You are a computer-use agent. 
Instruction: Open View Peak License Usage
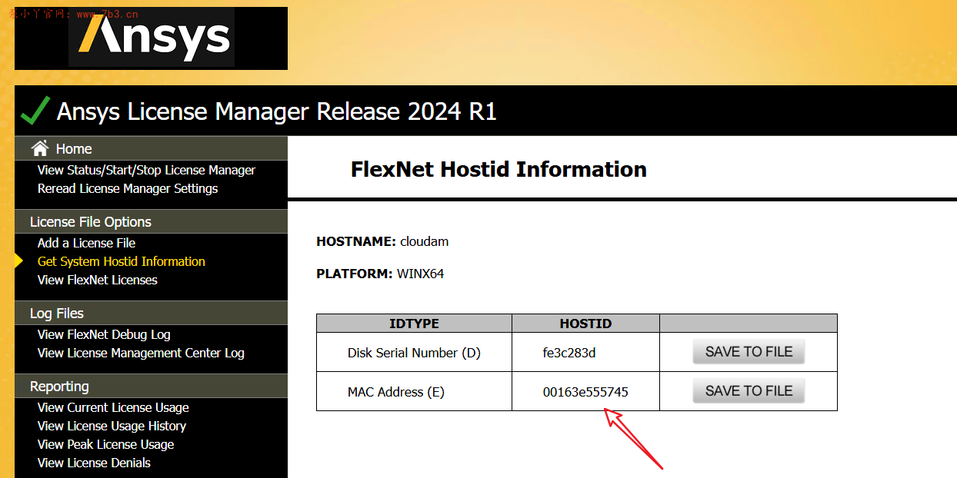(105, 444)
